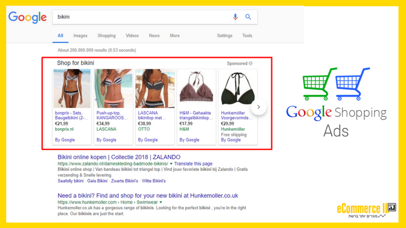The image size is (406, 228).
Task: Expand the Zalando URL dropdown arrow
Action: [x=171, y=164]
